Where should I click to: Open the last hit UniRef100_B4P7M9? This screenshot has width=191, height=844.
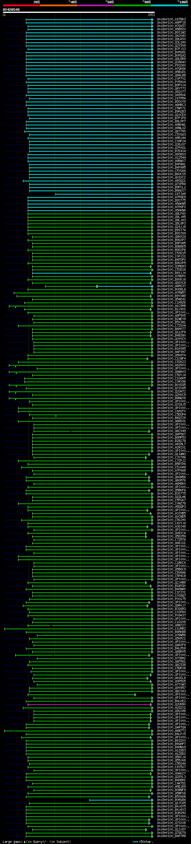point(171,836)
